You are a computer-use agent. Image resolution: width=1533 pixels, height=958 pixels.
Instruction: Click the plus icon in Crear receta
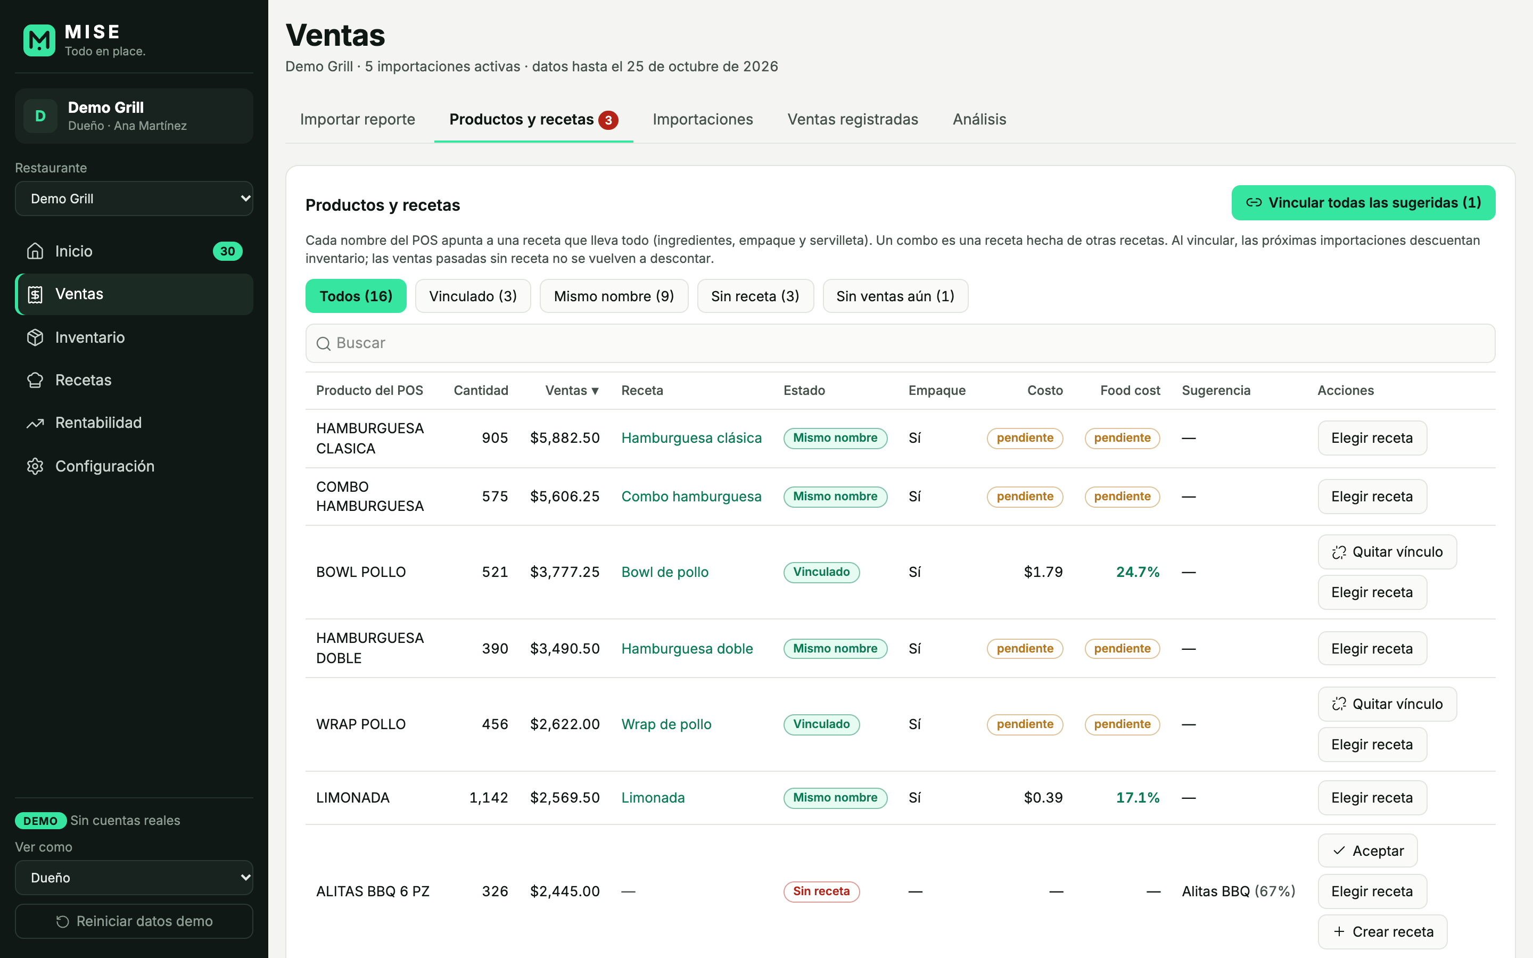point(1339,932)
